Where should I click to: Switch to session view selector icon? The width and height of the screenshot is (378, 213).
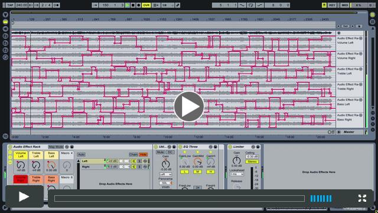click(x=373, y=22)
